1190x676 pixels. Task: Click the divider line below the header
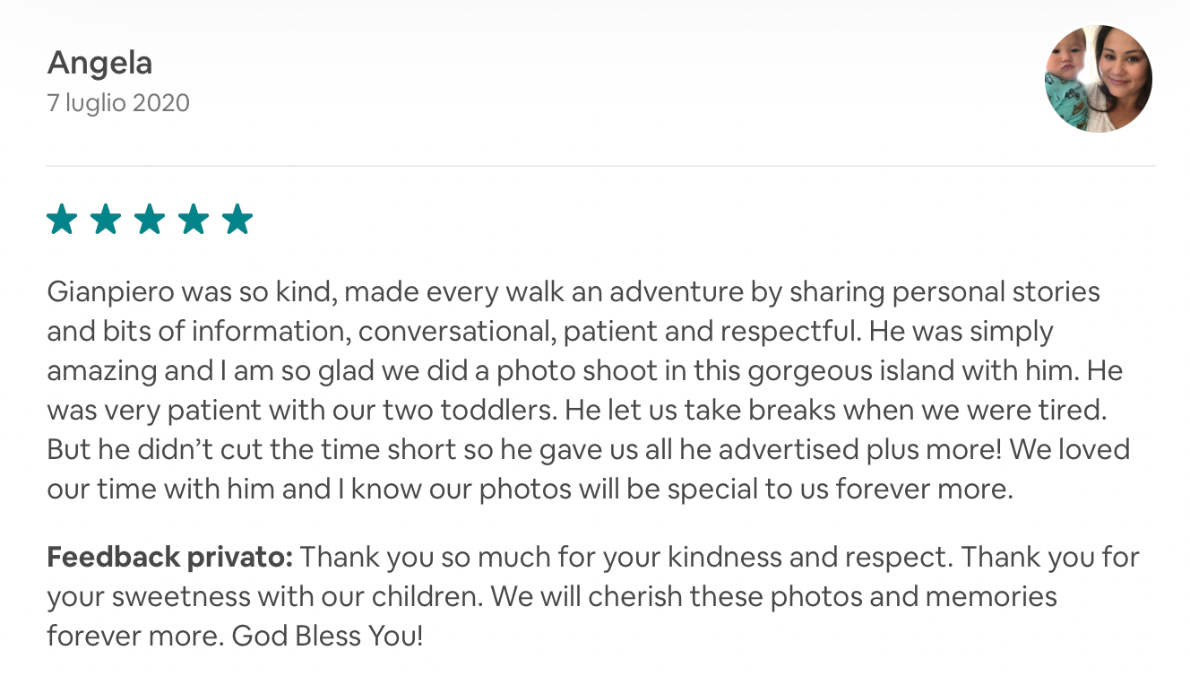[600, 166]
